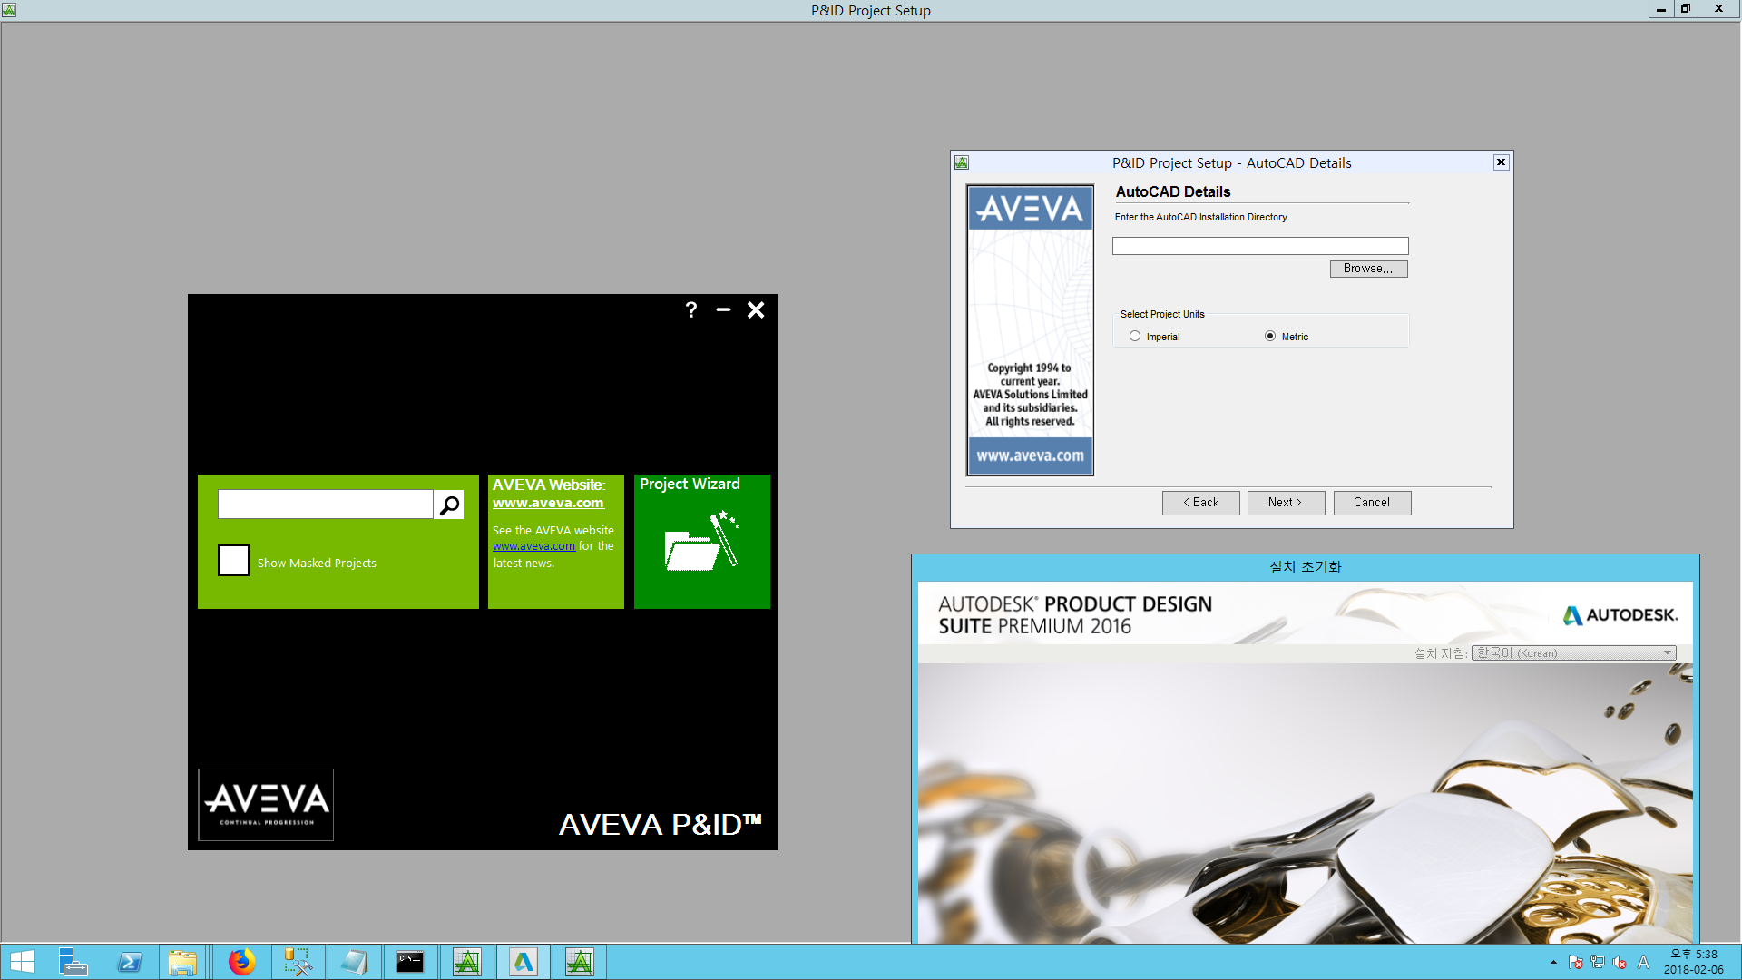Click the Autodesk logo in the installer window
Screen dimensions: 1742x980
[x=1620, y=615]
